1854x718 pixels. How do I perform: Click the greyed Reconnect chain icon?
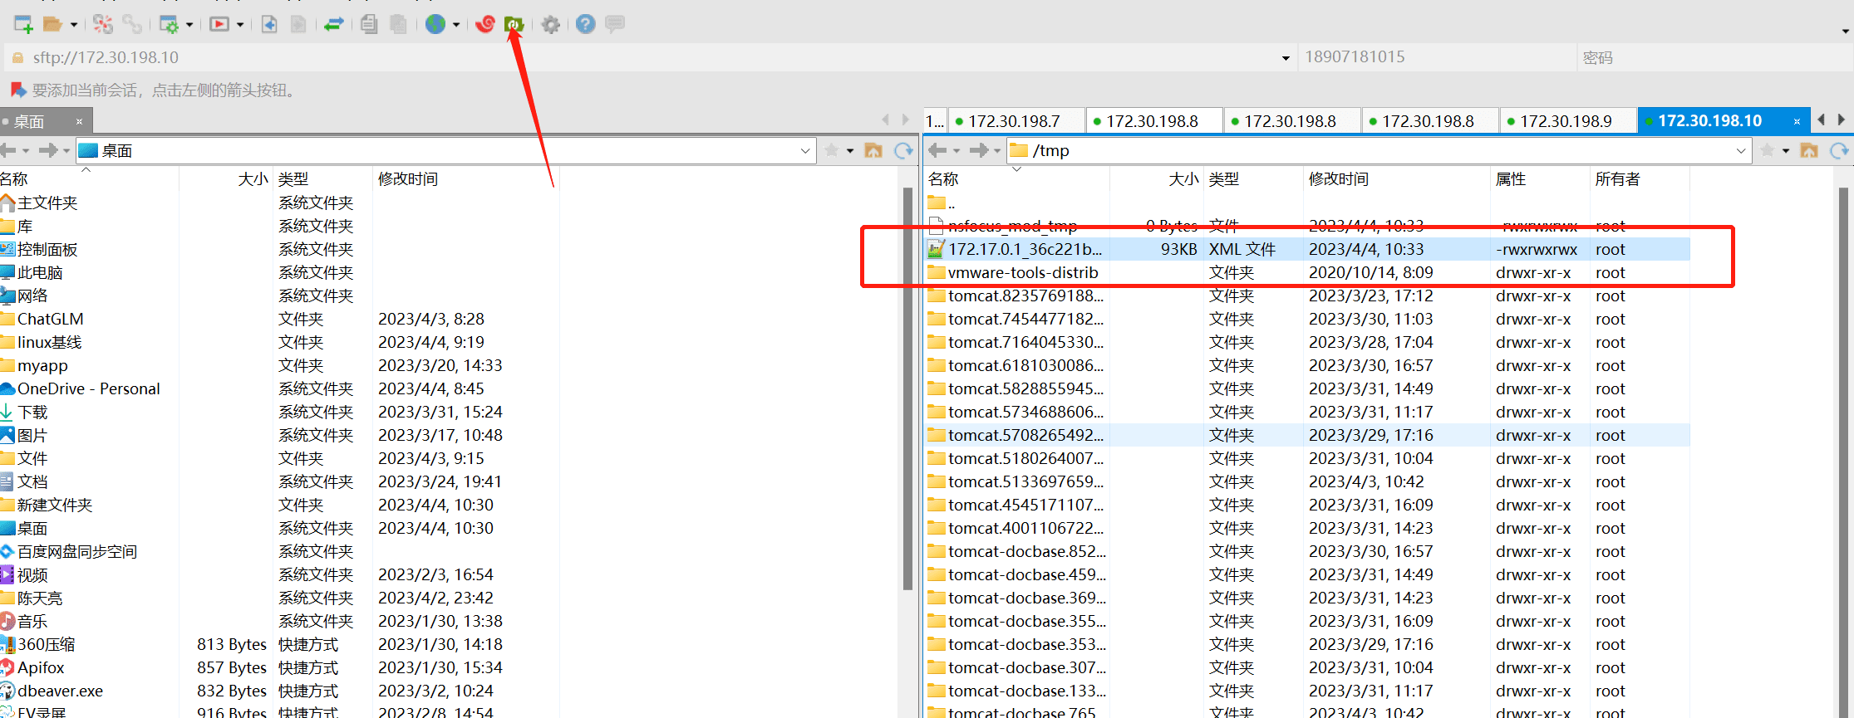[132, 24]
